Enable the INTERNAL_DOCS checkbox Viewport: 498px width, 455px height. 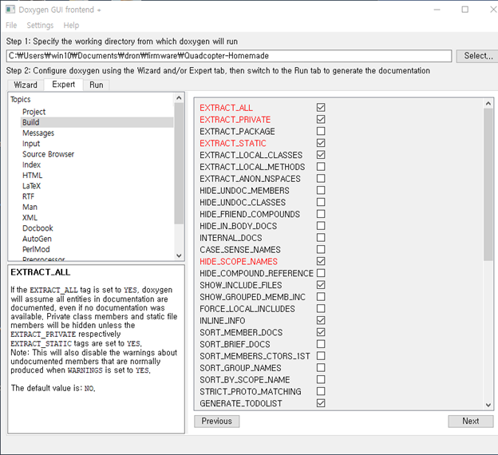321,237
